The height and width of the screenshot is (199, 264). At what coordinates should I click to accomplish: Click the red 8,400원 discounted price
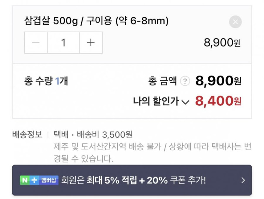(x=218, y=101)
